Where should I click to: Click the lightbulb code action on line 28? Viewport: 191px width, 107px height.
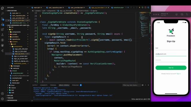point(41,39)
